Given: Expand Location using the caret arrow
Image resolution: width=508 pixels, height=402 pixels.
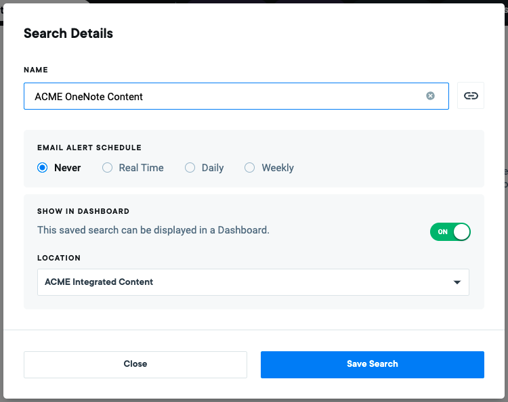Looking at the screenshot, I should click(457, 282).
